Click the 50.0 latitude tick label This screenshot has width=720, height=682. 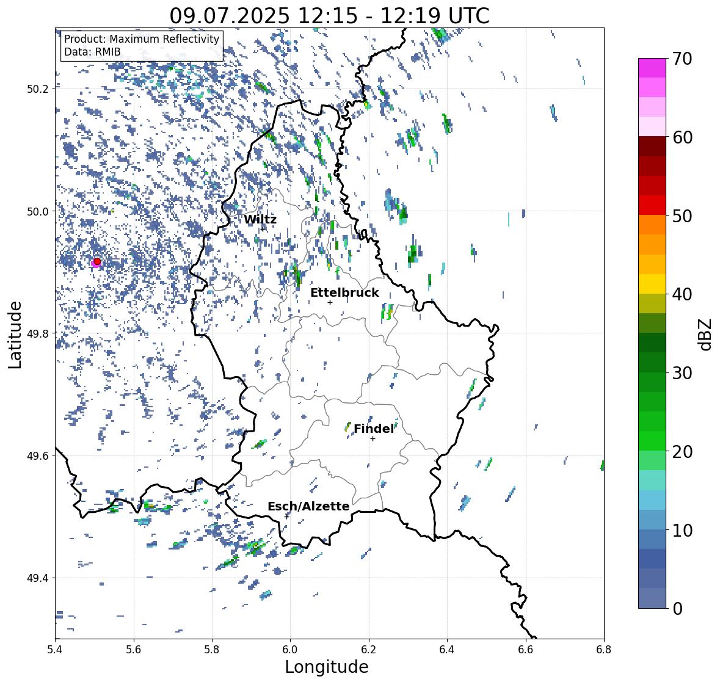click(37, 211)
